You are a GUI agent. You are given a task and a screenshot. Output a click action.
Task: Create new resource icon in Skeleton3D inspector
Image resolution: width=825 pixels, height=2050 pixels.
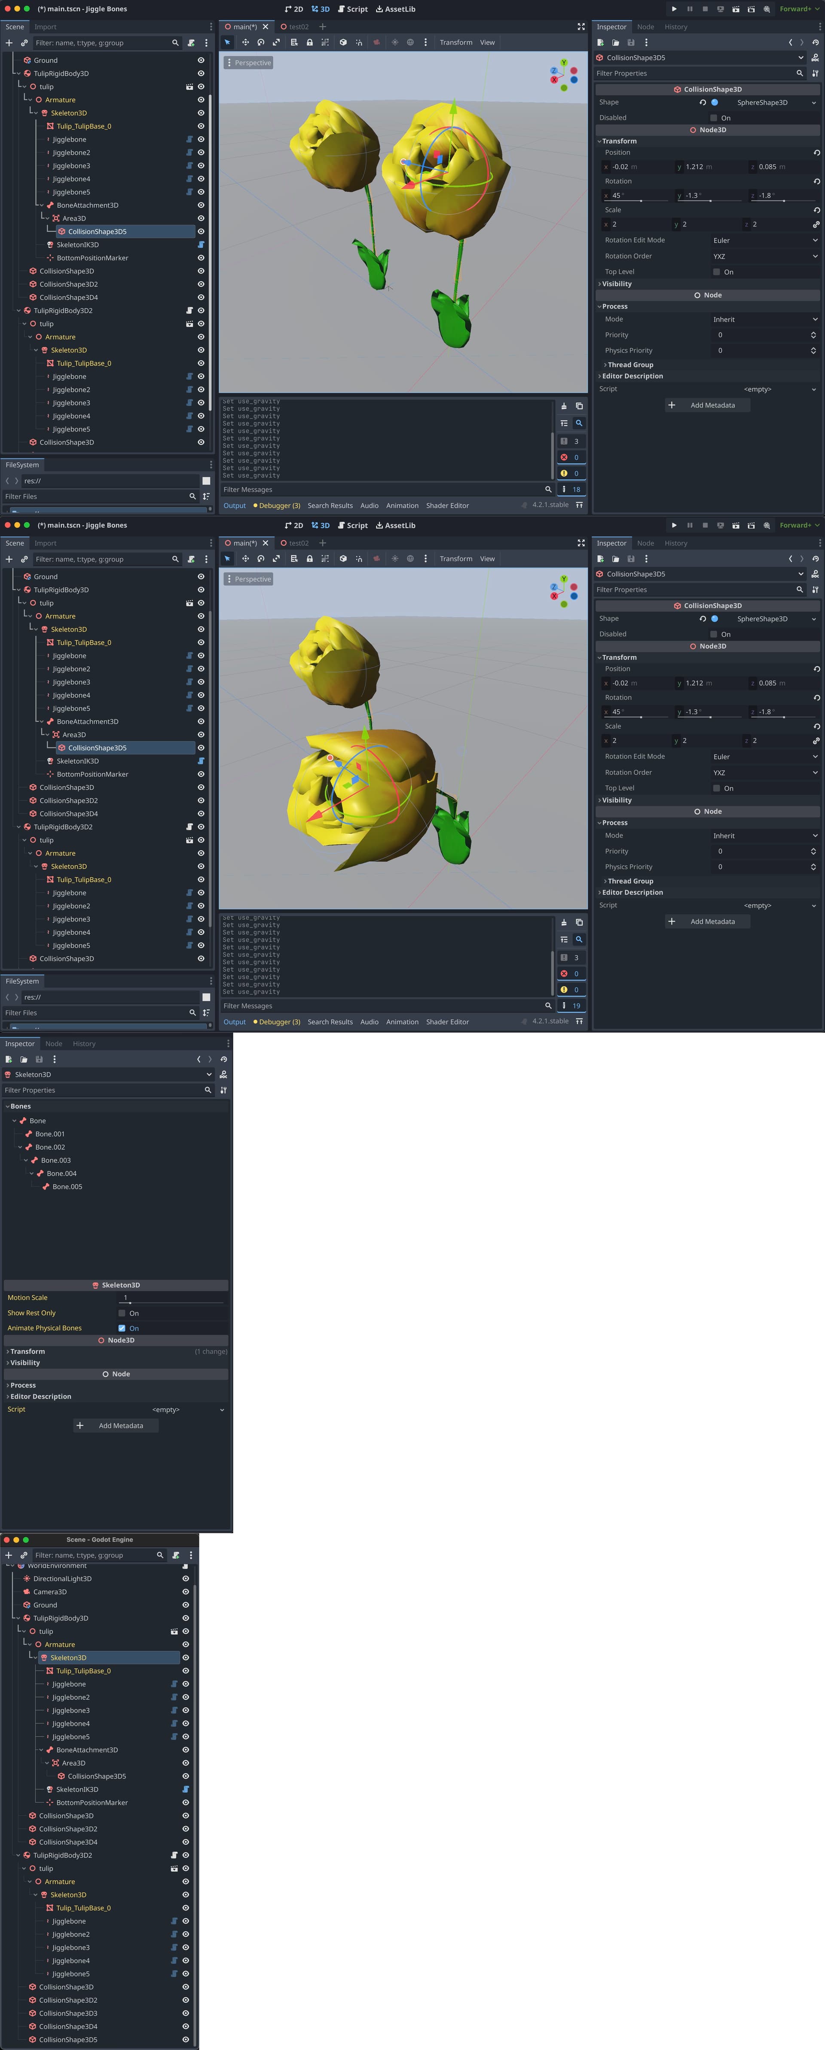click(x=8, y=1059)
